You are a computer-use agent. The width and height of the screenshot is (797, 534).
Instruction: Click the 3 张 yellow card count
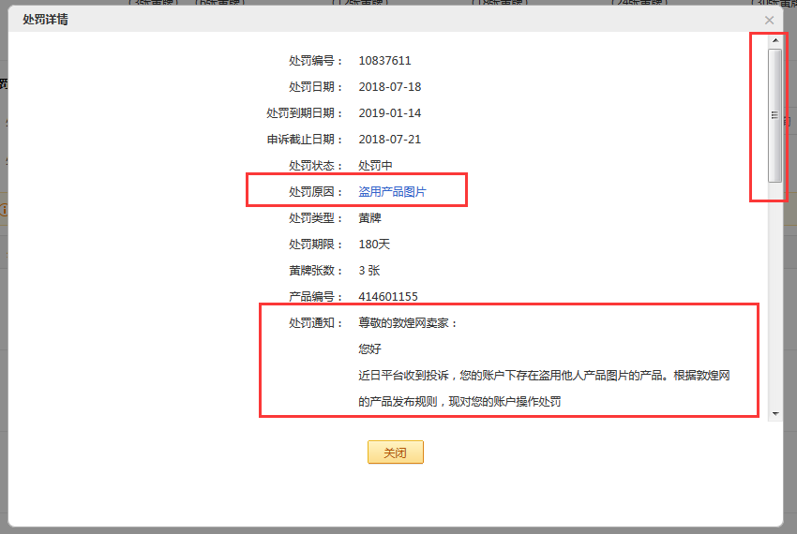pyautogui.click(x=369, y=271)
